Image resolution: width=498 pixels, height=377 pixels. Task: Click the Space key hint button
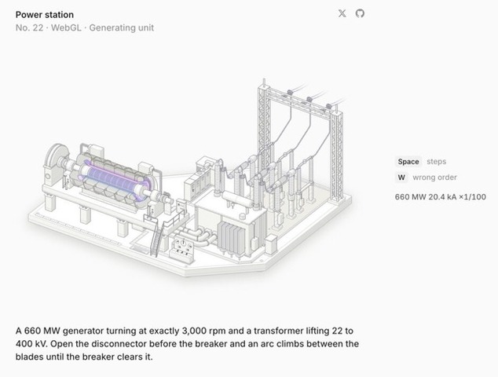408,162
